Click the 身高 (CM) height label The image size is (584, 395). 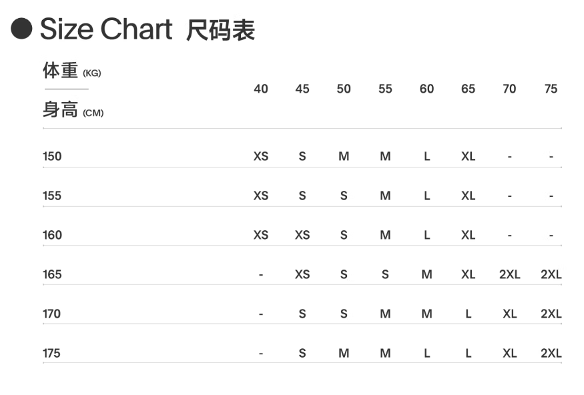click(x=73, y=111)
